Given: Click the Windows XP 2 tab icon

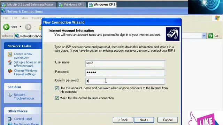Looking at the screenshot, I should coord(91,5).
